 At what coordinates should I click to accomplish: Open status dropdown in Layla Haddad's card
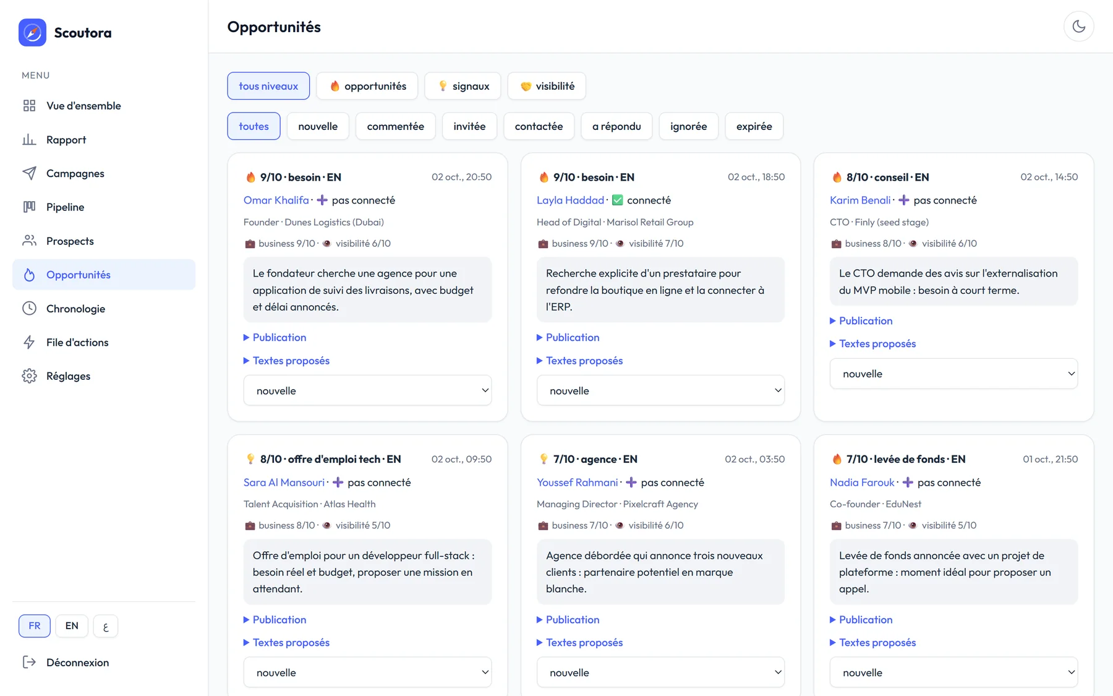[660, 390]
